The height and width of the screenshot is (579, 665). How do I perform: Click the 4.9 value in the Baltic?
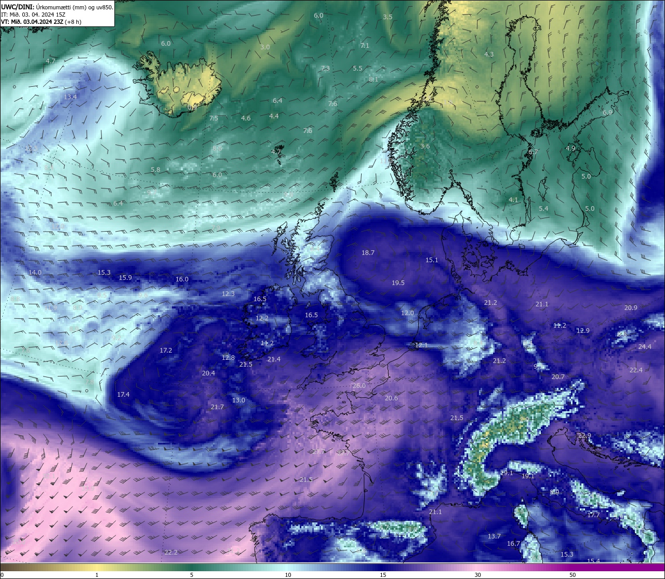click(570, 149)
